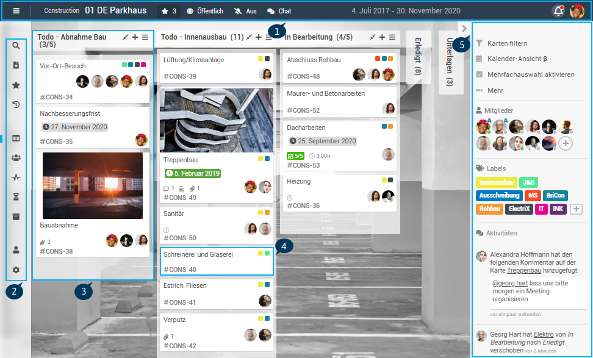Image resolution: width=593 pixels, height=358 pixels.
Task: Click the Construction breadcrumb
Action: coord(62,10)
